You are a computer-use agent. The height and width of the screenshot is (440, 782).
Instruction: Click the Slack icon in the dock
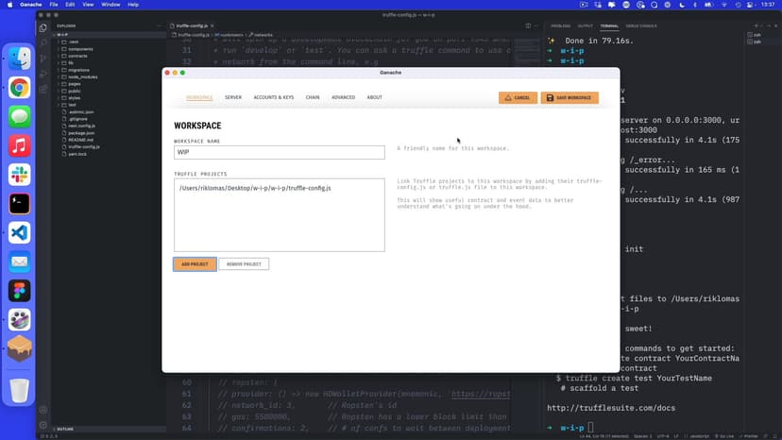[x=19, y=174]
